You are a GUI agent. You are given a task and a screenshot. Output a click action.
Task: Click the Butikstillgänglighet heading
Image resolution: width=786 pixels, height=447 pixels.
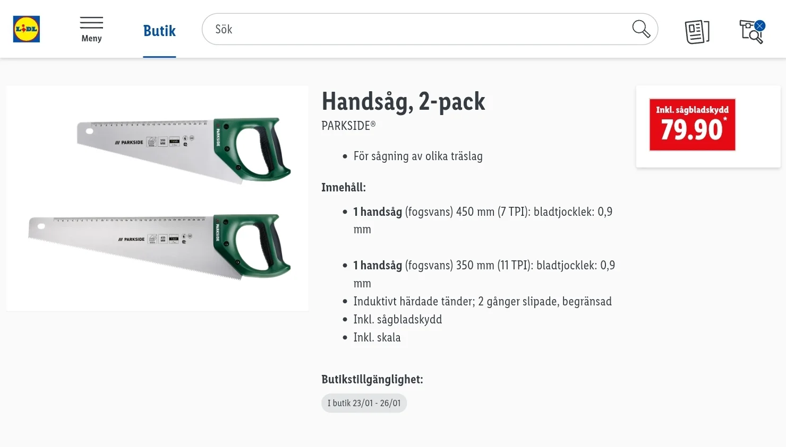click(x=372, y=379)
